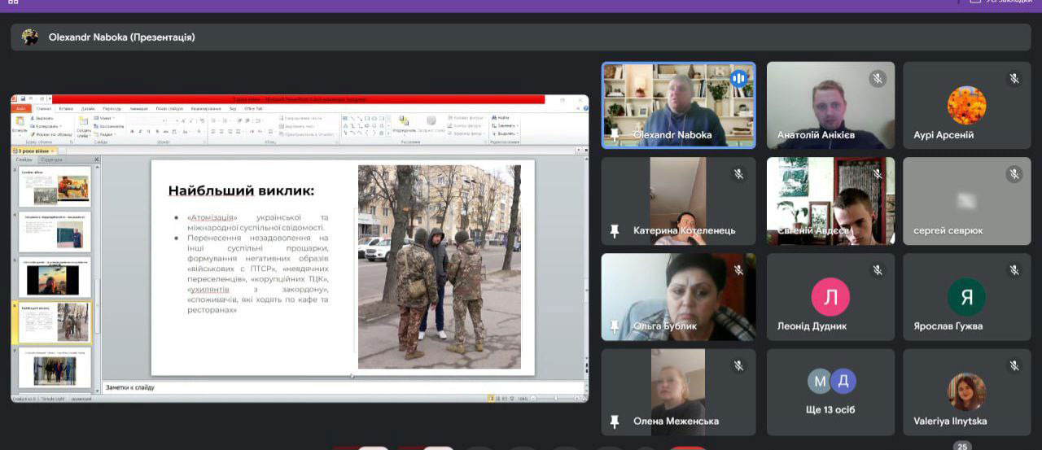Click pin icon on Ольга Бублик tile
Viewport: 1042px width, 450px height.
(x=615, y=326)
